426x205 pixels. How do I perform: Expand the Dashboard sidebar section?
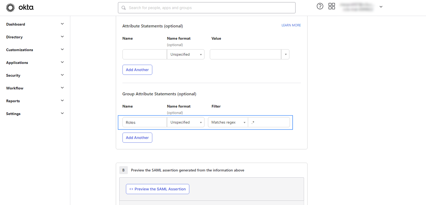(x=62, y=24)
